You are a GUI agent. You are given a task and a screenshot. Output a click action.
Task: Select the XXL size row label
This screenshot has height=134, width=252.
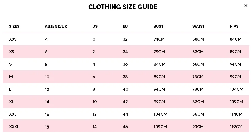point(13,114)
